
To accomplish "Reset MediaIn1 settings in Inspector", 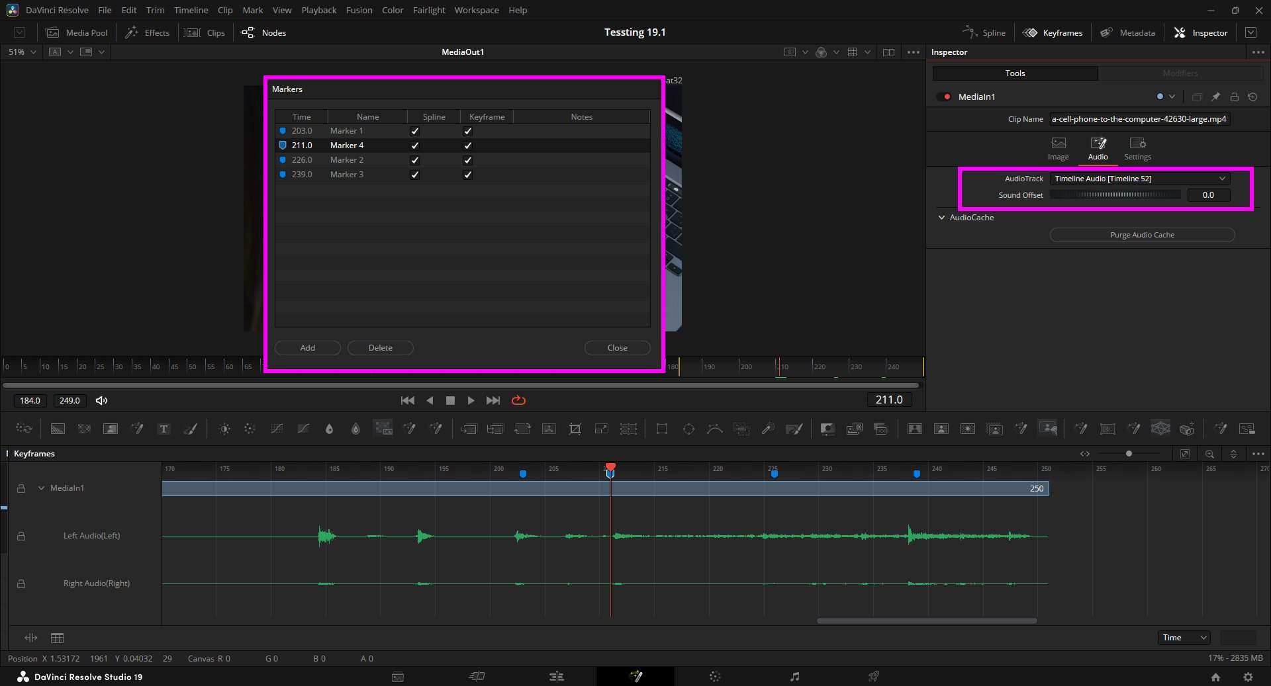I will 1252,97.
